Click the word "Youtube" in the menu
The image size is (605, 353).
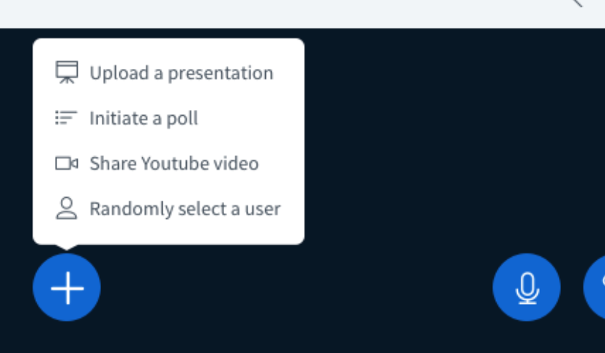(175, 163)
